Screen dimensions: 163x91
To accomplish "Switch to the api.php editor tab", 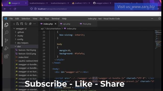I will point(67,24).
